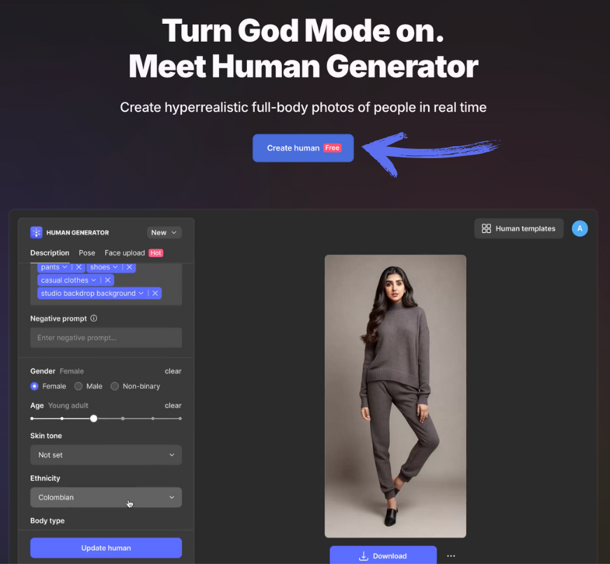Click the Human Generator logo icon

tap(36, 232)
